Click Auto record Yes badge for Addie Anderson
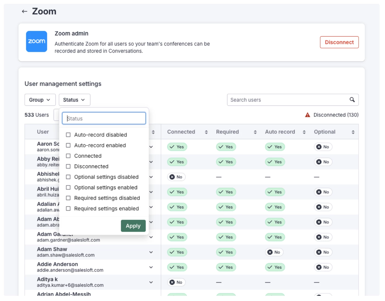Image resolution: width=385 pixels, height=301 pixels. click(x=275, y=267)
